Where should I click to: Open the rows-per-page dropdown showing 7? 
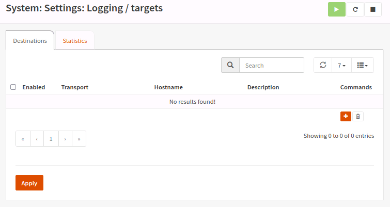point(341,65)
